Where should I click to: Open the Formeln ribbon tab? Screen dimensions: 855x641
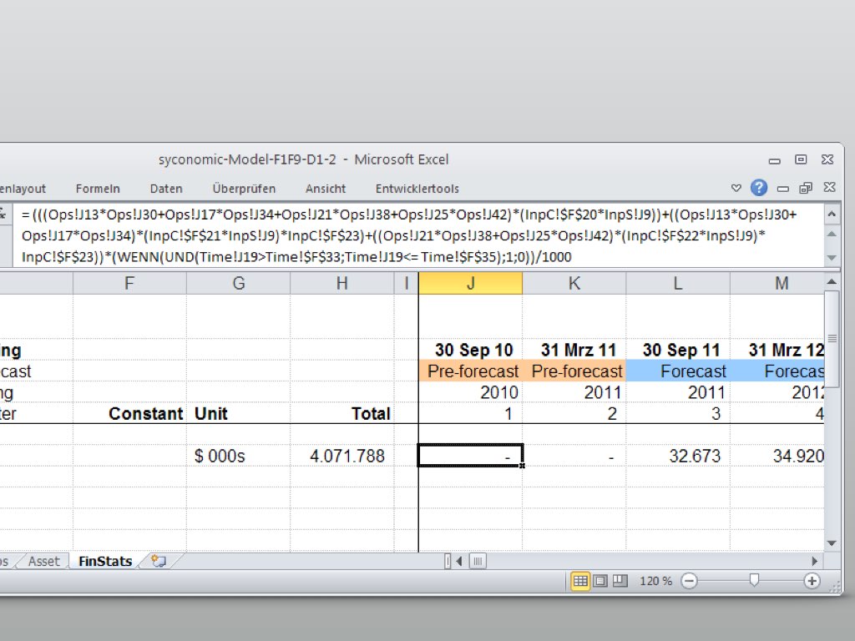(x=98, y=189)
